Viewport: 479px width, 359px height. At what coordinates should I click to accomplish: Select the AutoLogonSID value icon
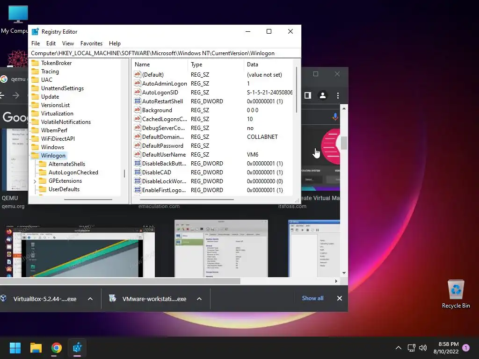(x=138, y=92)
